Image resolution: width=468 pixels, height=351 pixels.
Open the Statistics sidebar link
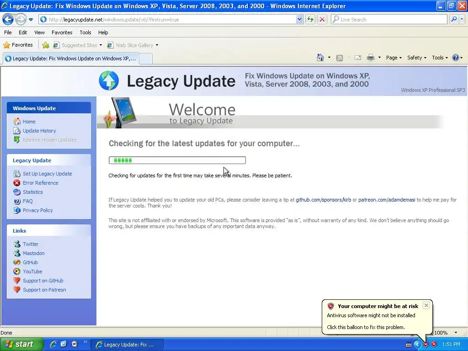pyautogui.click(x=32, y=192)
